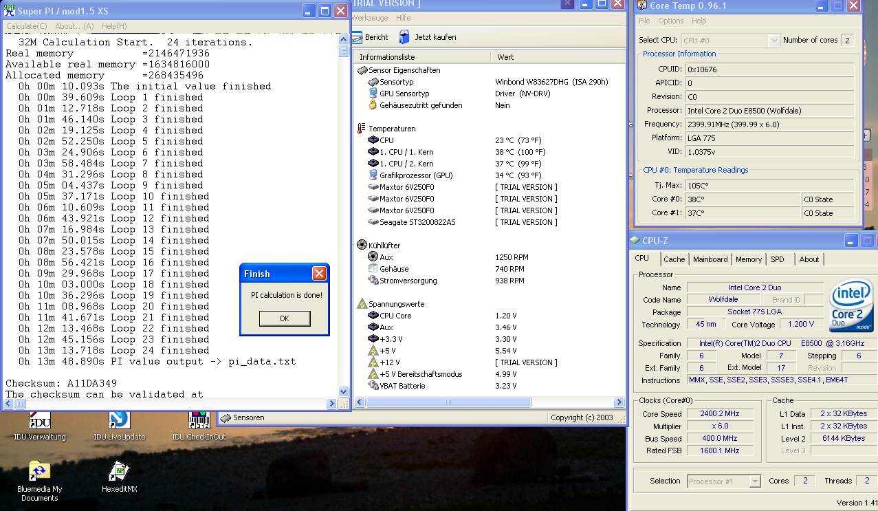This screenshot has width=878, height=511.
Task: Open the Processor #1 selection dropdown in CPU-Z
Action: [x=724, y=481]
